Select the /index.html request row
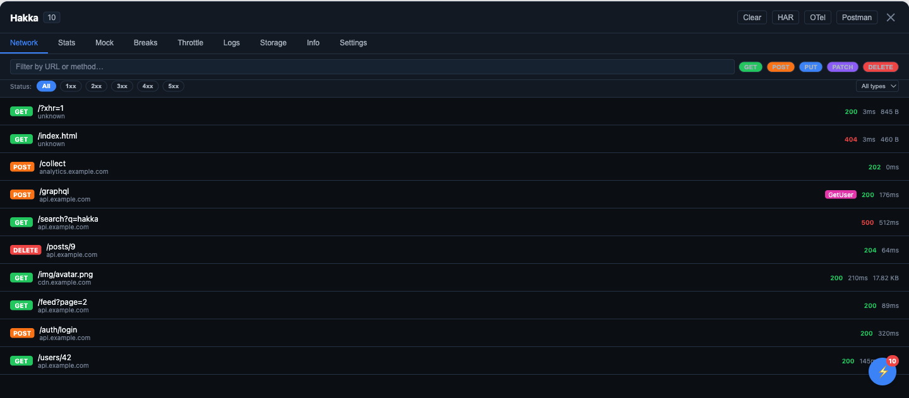 (x=454, y=139)
